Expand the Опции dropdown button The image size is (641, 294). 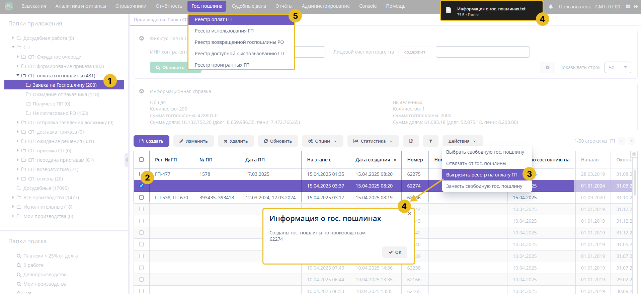[322, 141]
